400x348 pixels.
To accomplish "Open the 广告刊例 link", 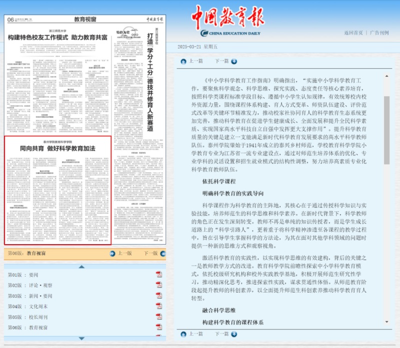I will pos(379,33).
